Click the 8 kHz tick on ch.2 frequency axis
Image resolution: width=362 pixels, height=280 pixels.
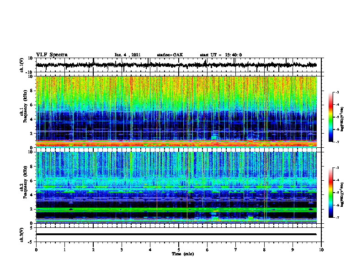pos(32,166)
